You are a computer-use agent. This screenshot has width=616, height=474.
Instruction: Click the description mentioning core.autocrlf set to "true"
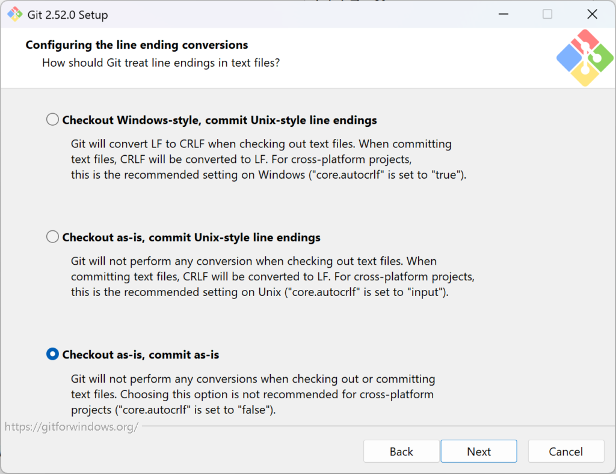point(268,160)
